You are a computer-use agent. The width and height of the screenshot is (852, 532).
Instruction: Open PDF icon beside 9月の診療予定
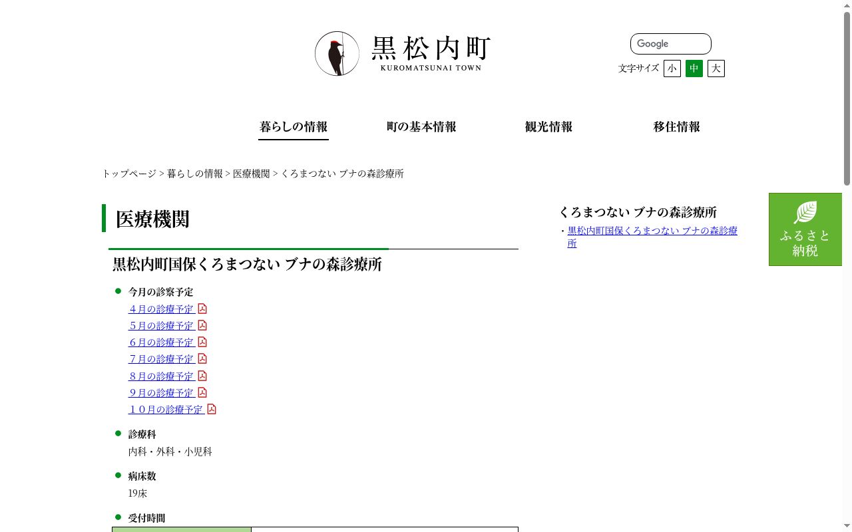point(202,392)
